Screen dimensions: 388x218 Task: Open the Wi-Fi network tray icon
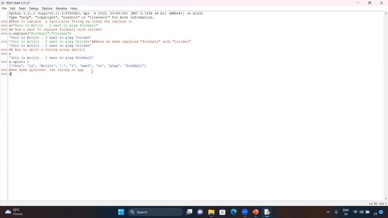(355, 212)
